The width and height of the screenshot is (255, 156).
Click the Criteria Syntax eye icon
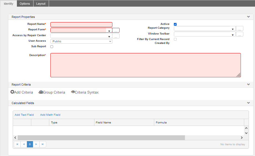[x=73, y=92]
